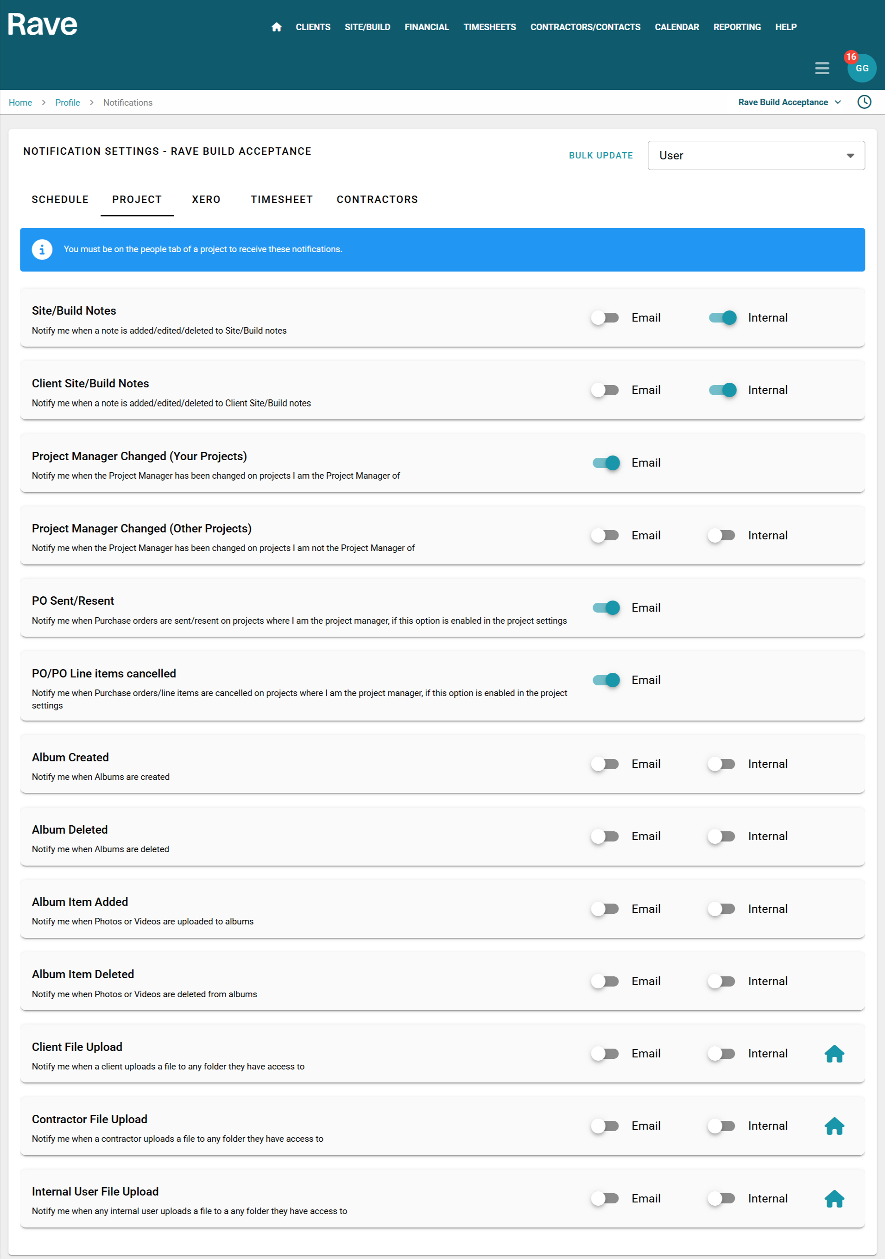Disable Internal toggle for Client Site/Build Notes
Screen dimensions: 885x1259
[x=721, y=390]
